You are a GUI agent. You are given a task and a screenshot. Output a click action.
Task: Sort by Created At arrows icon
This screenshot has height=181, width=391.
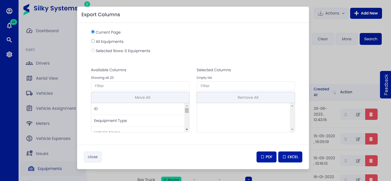tap(334, 92)
